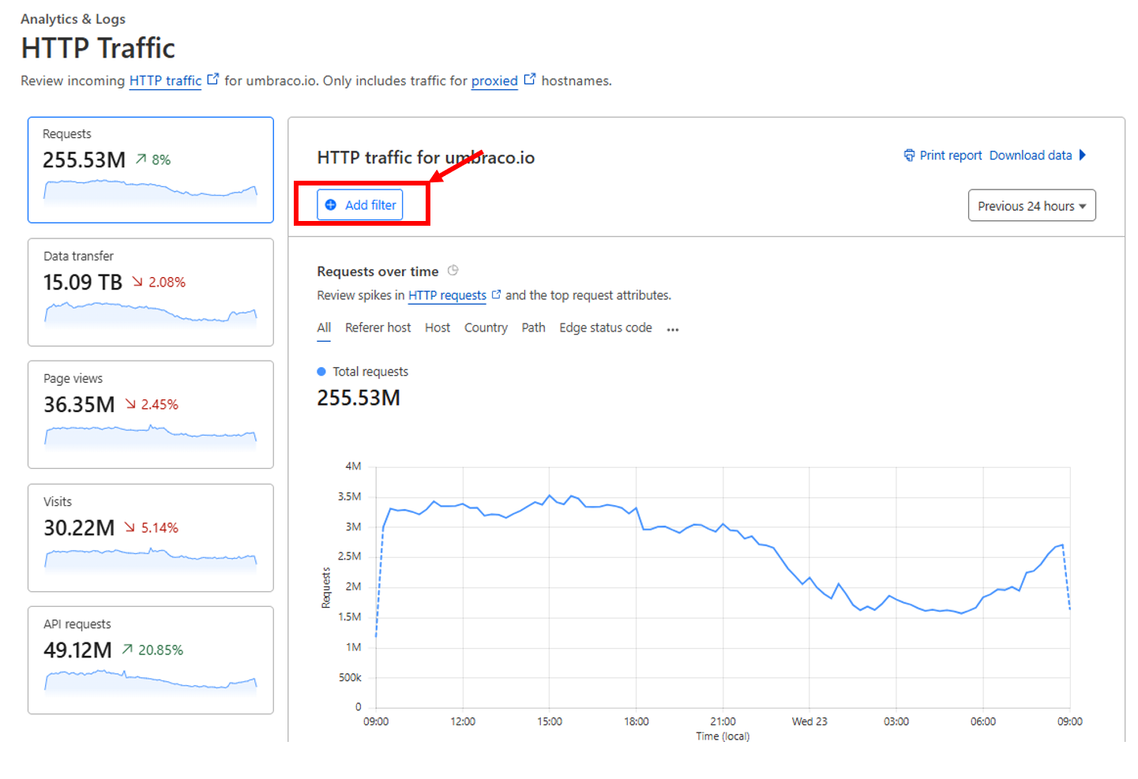Switch to the Referer host tab

[x=377, y=328]
